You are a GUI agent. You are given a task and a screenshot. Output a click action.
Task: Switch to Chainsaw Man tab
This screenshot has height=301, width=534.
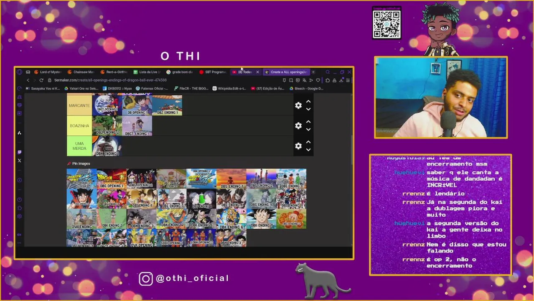tap(81, 72)
